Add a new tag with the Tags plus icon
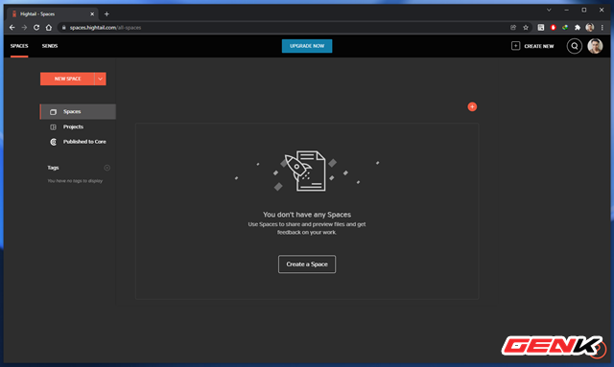The image size is (614, 367). pyautogui.click(x=106, y=168)
